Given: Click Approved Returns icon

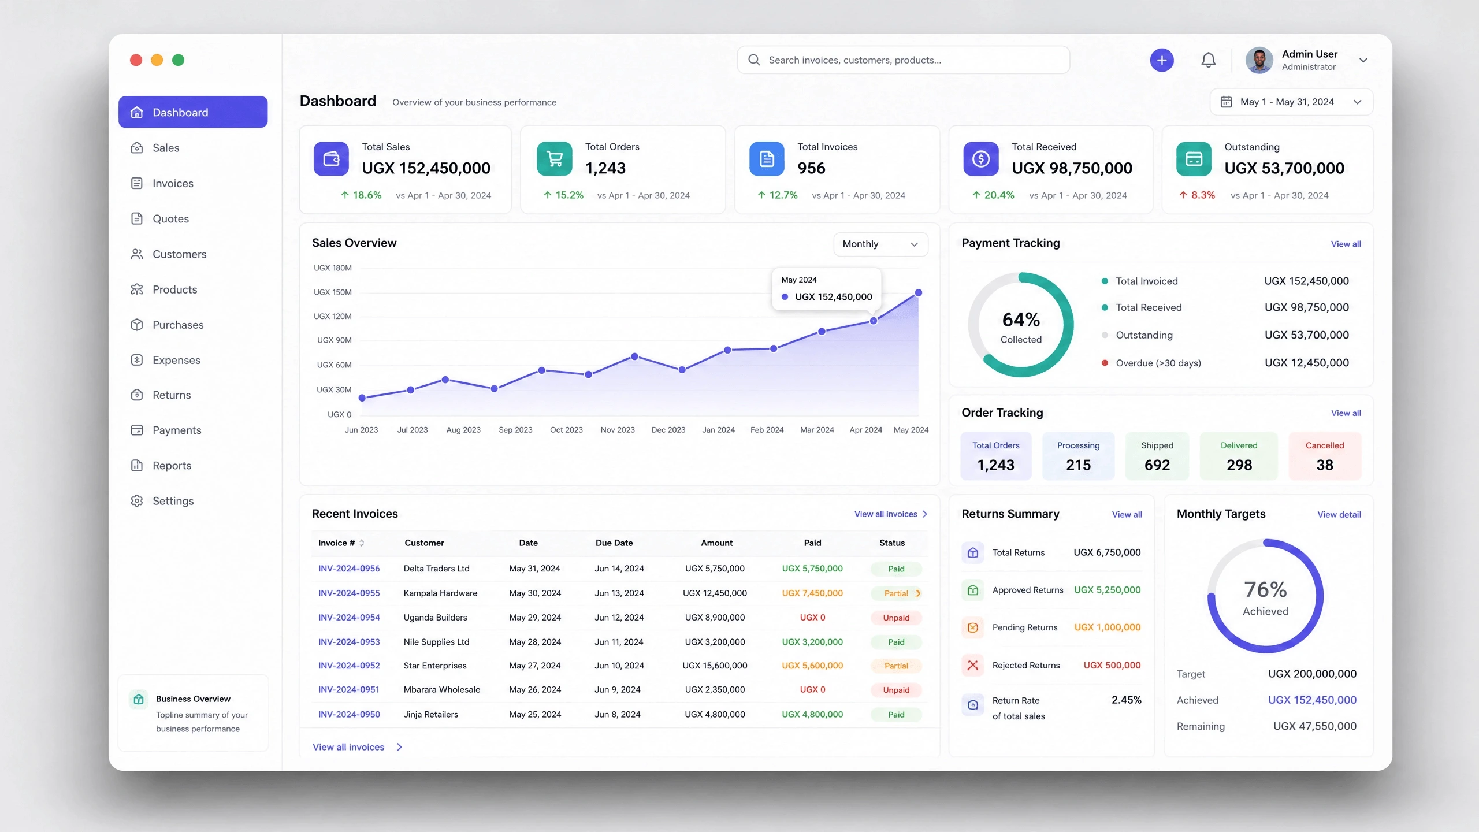Looking at the screenshot, I should 973,590.
